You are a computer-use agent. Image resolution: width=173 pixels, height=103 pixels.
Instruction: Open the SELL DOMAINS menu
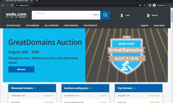point(51,25)
